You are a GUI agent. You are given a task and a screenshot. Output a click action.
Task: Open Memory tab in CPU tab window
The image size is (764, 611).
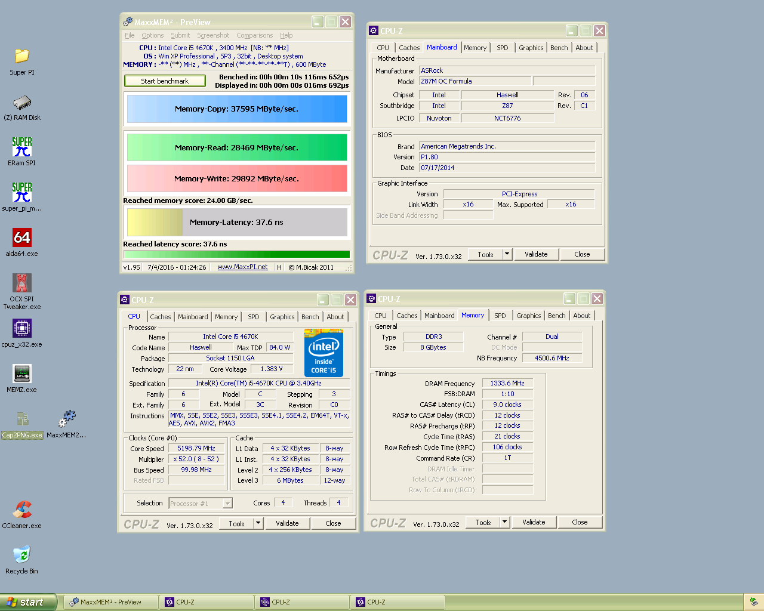pos(226,317)
